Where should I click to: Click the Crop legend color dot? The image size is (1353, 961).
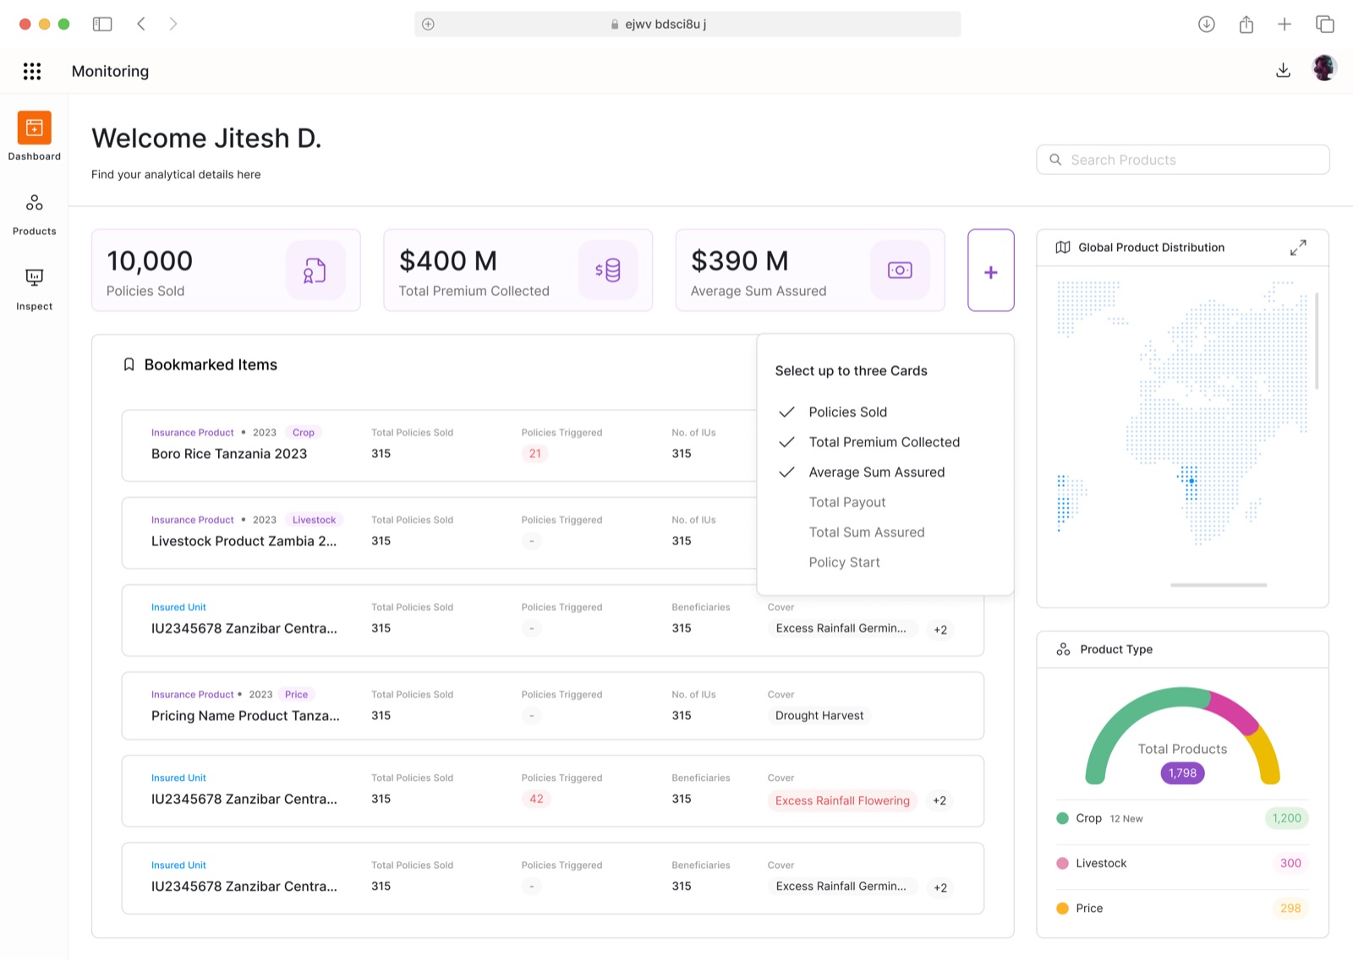[1062, 818]
